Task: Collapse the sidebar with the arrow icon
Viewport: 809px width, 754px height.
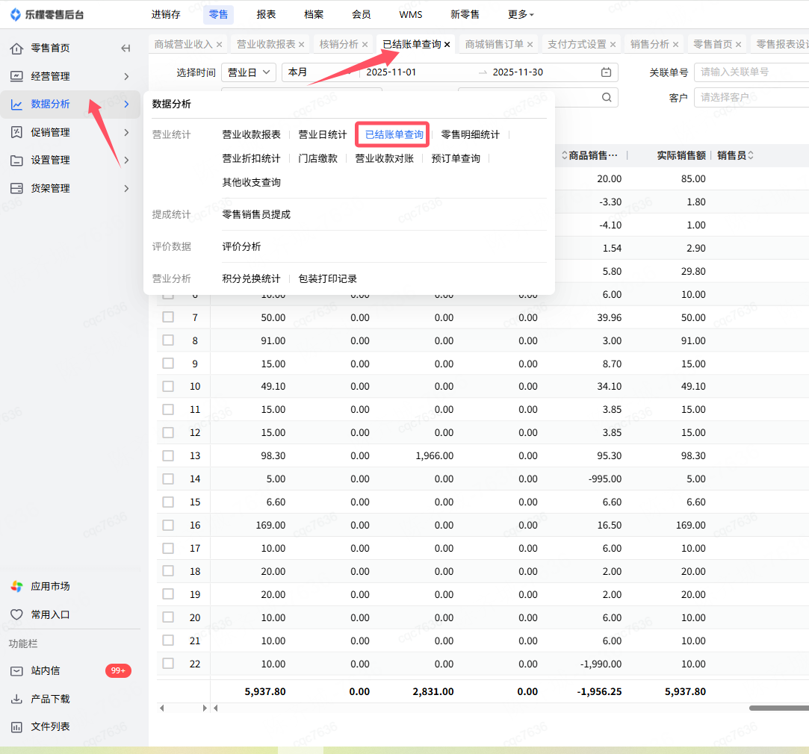Action: tap(125, 49)
